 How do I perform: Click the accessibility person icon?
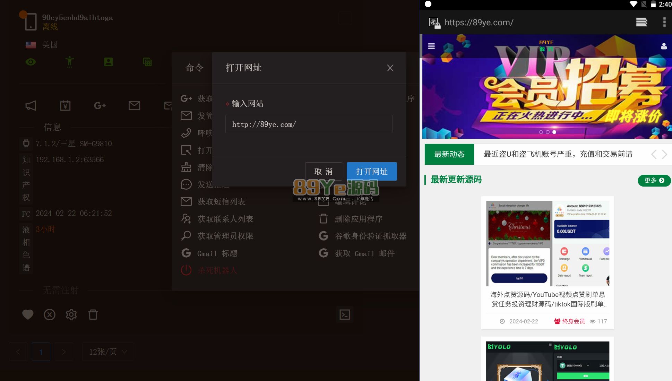(69, 62)
